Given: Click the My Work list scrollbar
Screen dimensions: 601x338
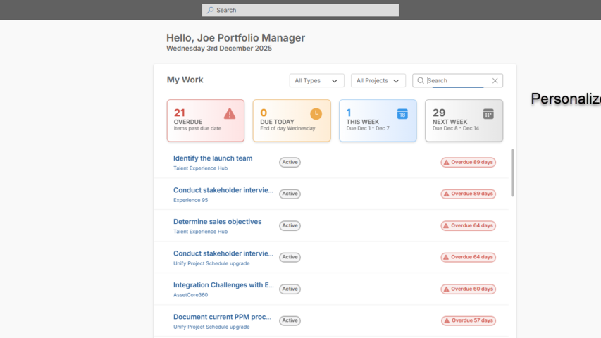Looking at the screenshot, I should (x=512, y=173).
